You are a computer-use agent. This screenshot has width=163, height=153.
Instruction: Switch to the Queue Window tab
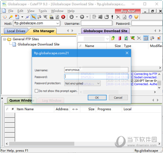tap(21, 100)
